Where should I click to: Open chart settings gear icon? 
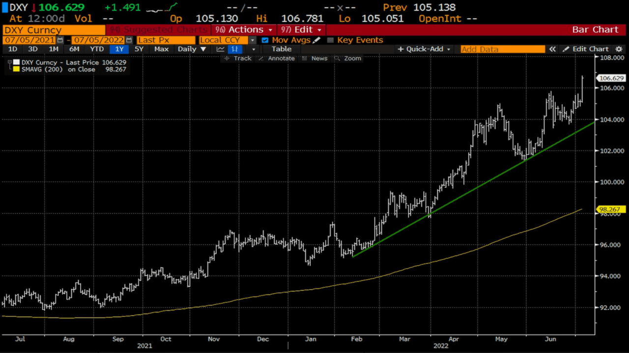pos(619,49)
